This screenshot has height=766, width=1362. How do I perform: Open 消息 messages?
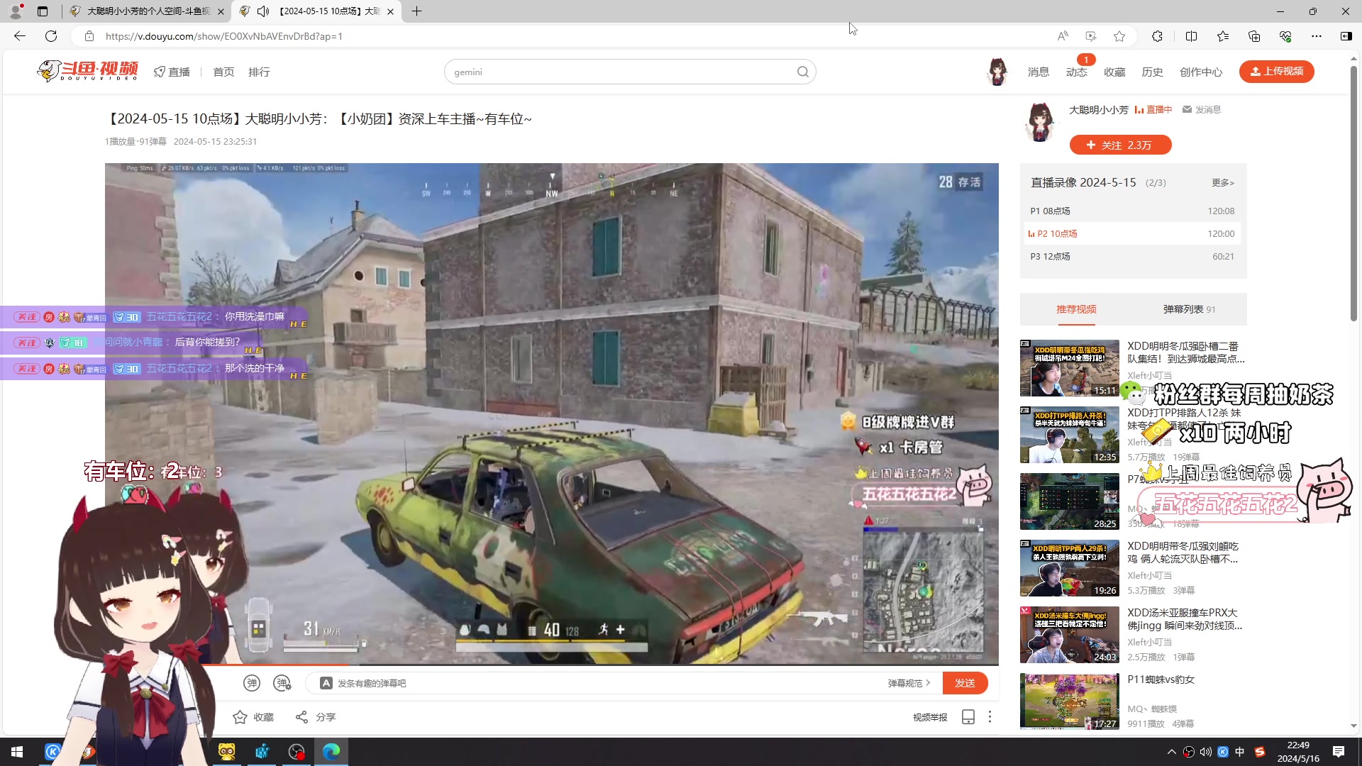point(1039,72)
